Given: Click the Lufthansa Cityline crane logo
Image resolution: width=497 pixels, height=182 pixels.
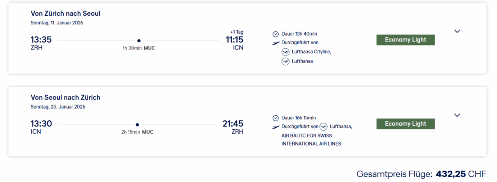Looking at the screenshot, I should click(285, 52).
